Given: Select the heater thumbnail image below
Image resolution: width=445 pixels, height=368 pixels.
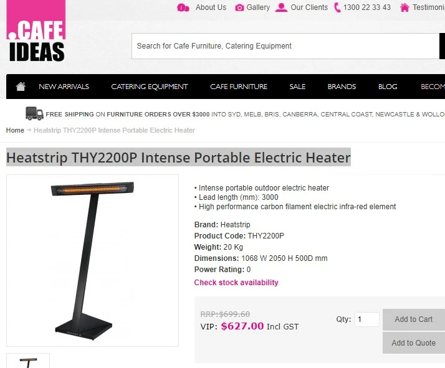Looking at the screenshot, I should pos(28,361).
